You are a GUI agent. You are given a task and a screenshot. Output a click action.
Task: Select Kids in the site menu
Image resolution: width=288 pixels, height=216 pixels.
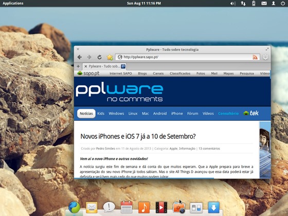pos(101,114)
